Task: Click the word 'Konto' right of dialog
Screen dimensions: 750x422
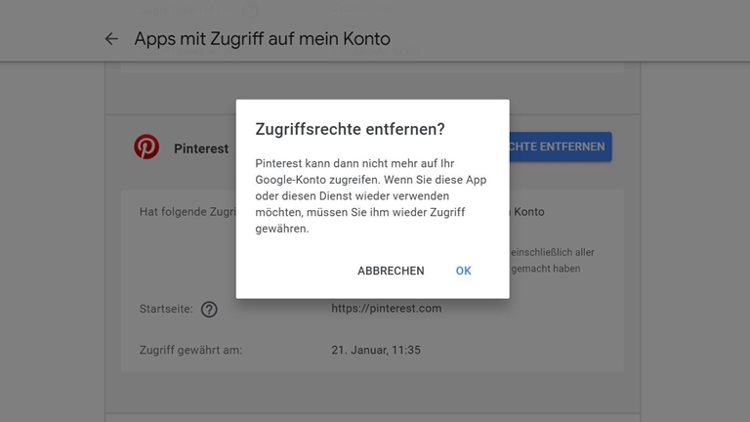Action: click(528, 211)
